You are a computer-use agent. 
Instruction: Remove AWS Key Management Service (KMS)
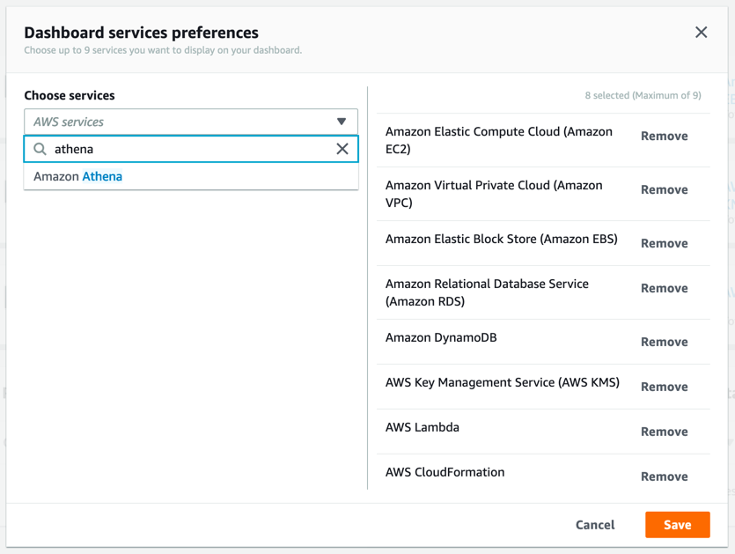point(665,387)
